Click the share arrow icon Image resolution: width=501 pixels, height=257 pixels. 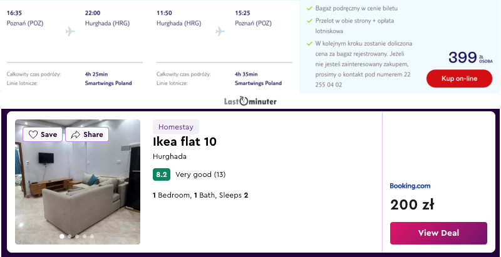click(x=76, y=134)
